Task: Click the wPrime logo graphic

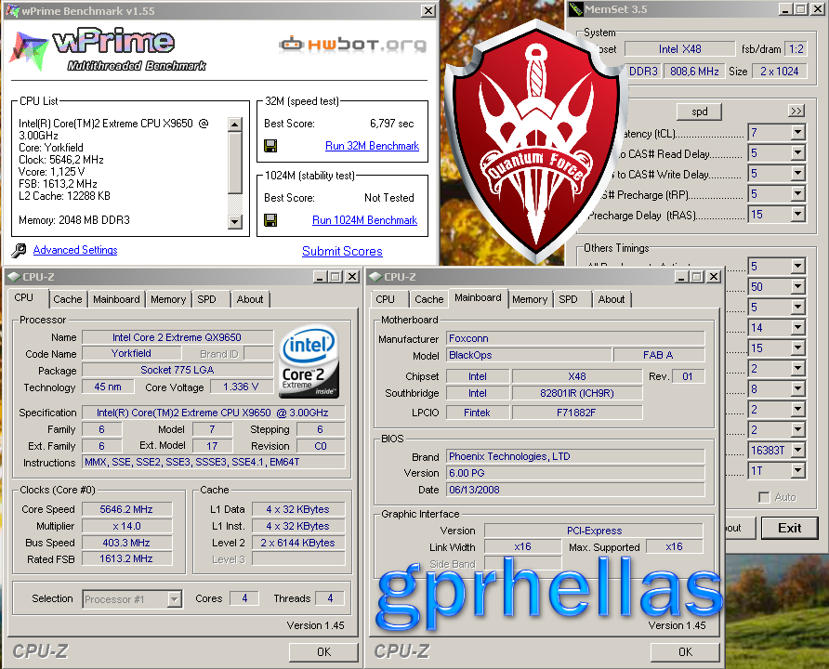Action: 109,51
